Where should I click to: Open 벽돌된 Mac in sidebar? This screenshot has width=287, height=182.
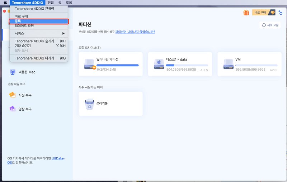click(x=27, y=72)
